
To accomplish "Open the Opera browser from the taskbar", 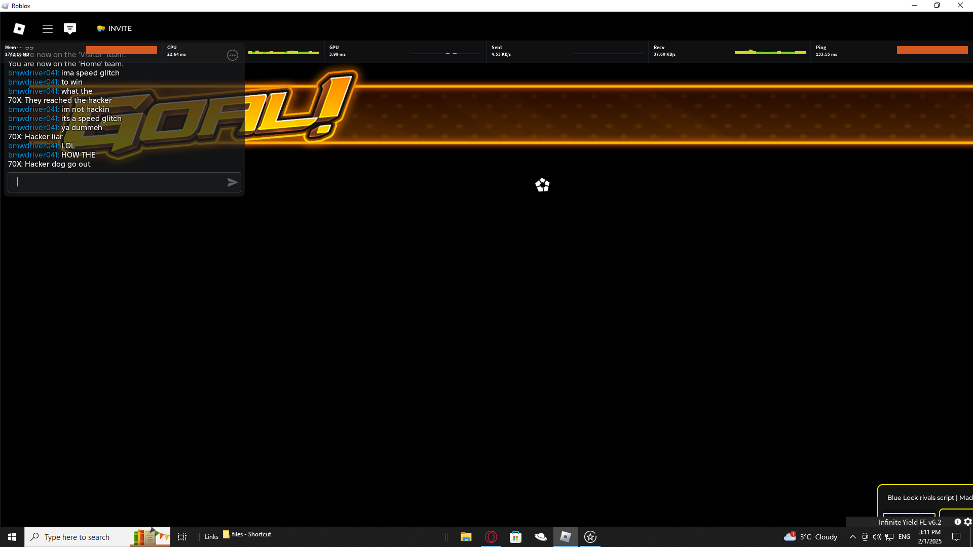I will coord(491,537).
